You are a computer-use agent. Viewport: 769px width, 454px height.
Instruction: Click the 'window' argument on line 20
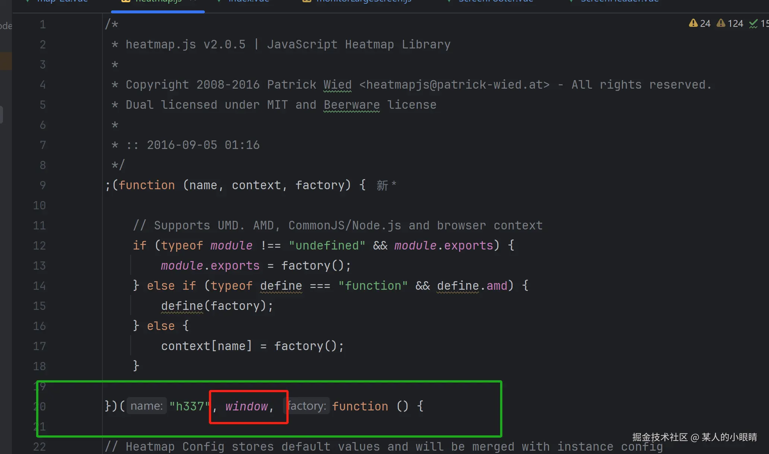pyautogui.click(x=247, y=406)
